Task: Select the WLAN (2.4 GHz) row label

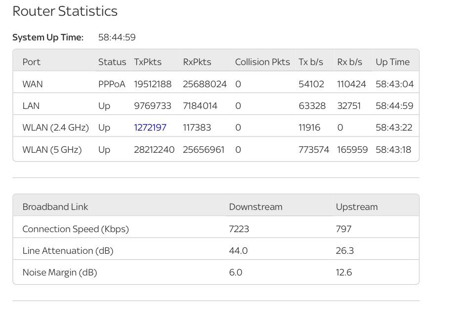Action: coord(55,128)
